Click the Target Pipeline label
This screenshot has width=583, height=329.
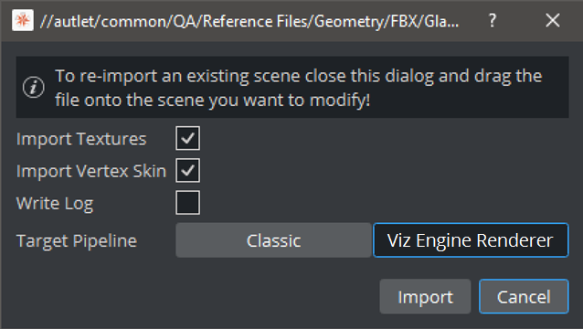tap(77, 241)
